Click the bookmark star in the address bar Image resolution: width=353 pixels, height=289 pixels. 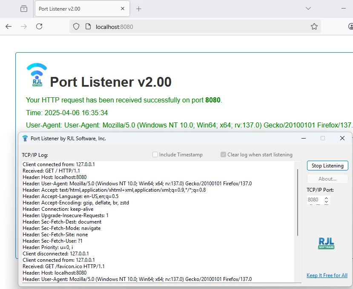pyautogui.click(x=314, y=26)
